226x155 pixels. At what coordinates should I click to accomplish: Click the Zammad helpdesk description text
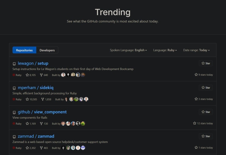point(60,142)
